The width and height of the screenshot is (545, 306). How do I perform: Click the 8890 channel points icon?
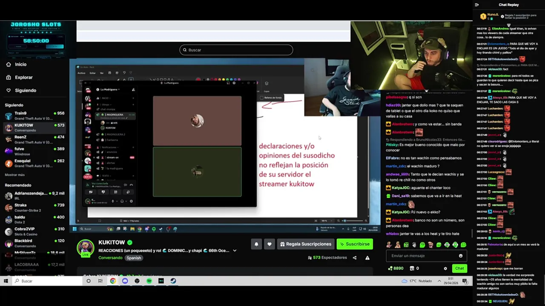390,269
